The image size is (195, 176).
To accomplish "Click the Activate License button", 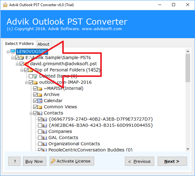I will point(72,161).
